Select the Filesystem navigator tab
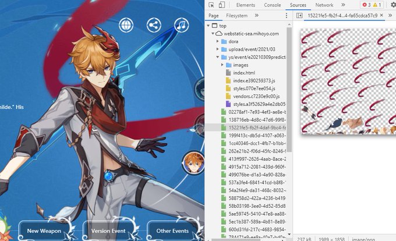 [236, 16]
